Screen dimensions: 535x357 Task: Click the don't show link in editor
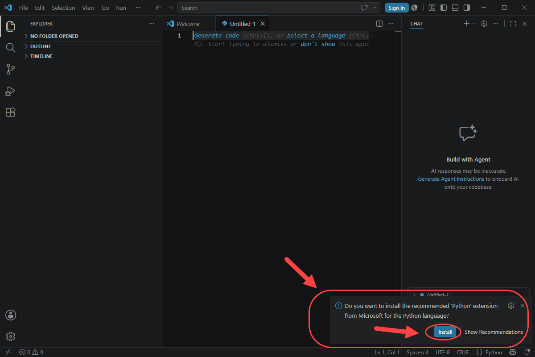pos(318,44)
